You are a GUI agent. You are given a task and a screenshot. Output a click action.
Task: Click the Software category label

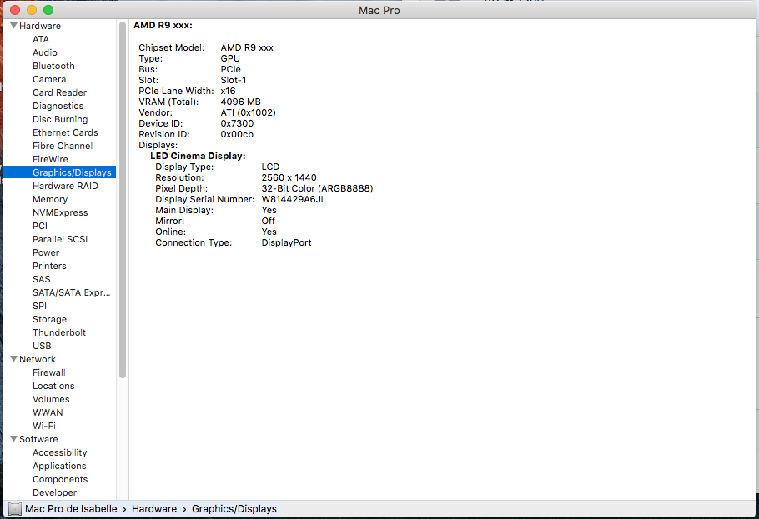(x=38, y=439)
